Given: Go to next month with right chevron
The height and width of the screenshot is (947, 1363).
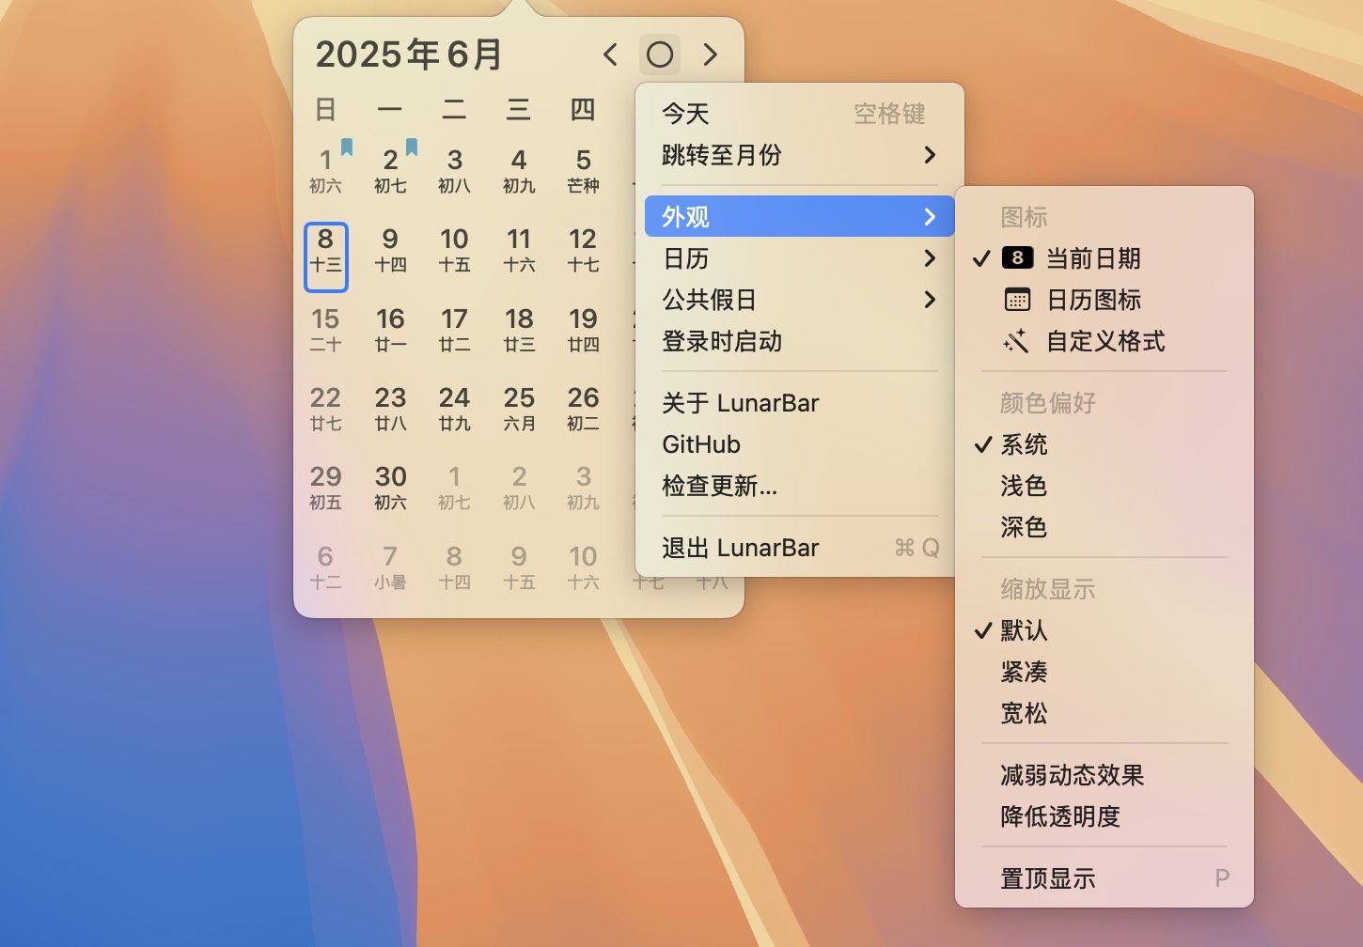Looking at the screenshot, I should click(711, 55).
